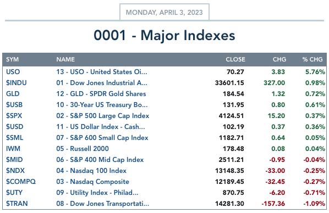
Task: Open S&P 500 Large Cap Index link
Action: point(102,116)
